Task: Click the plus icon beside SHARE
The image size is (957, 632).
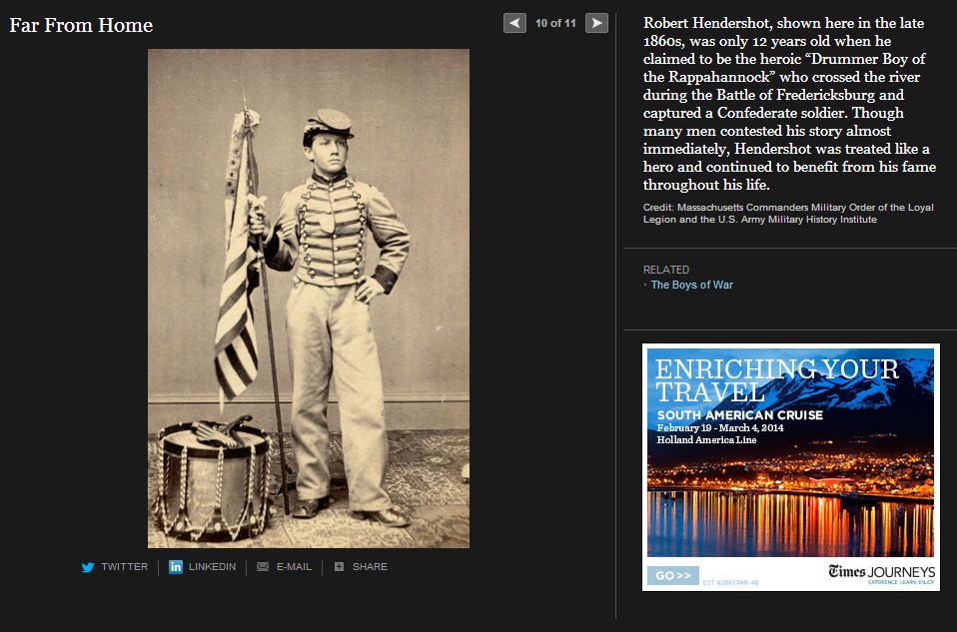Action: [340, 567]
